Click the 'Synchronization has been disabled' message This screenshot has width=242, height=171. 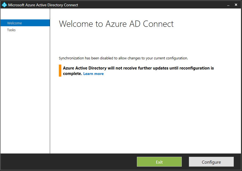(123, 58)
